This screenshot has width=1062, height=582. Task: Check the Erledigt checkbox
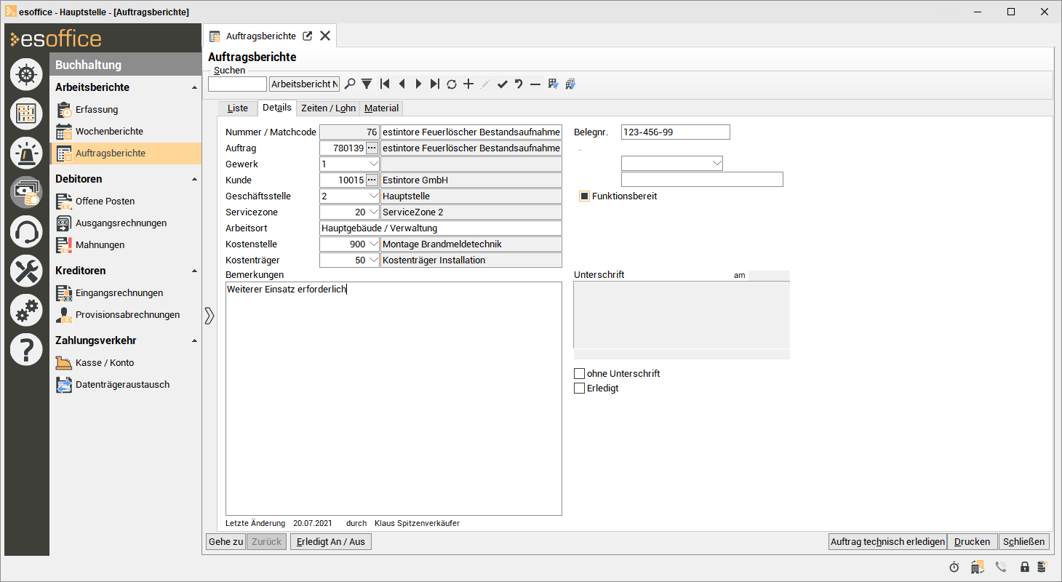click(580, 388)
